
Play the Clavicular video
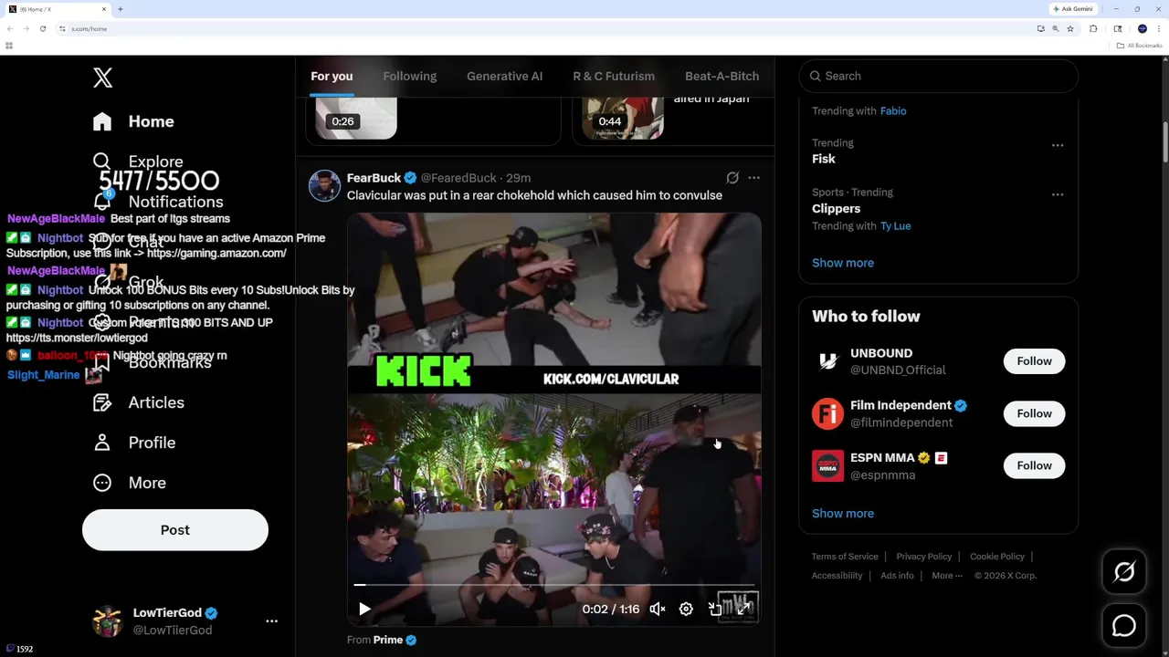(x=364, y=609)
